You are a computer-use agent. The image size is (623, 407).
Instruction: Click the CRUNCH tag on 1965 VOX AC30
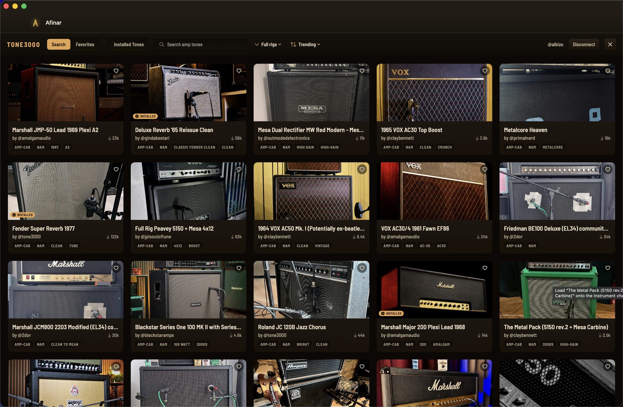(x=445, y=147)
